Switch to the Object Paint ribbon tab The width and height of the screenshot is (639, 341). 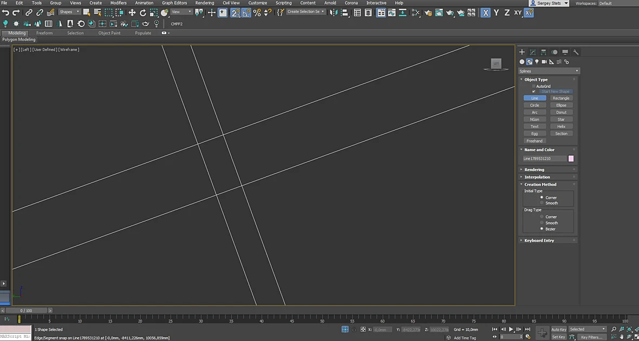109,33
